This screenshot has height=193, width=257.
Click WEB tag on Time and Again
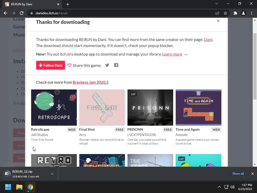point(216,129)
